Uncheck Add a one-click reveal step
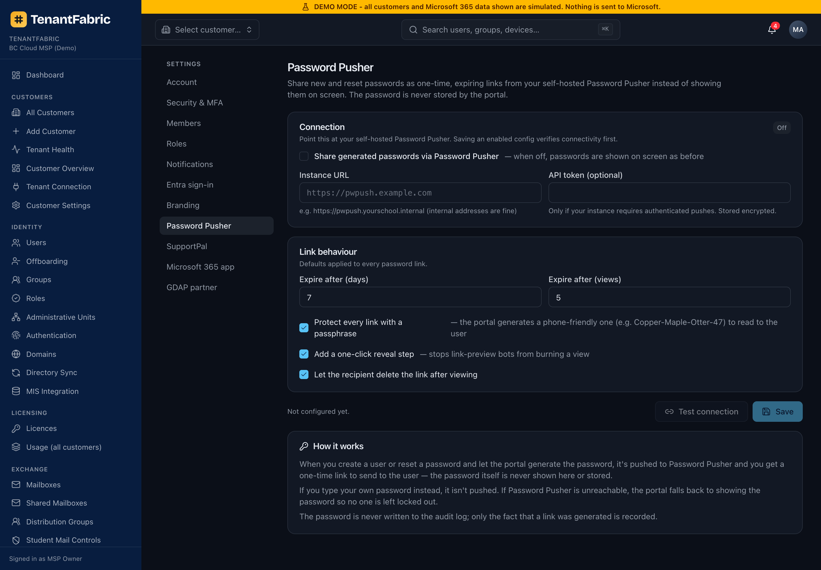The height and width of the screenshot is (570, 821). [x=304, y=354]
